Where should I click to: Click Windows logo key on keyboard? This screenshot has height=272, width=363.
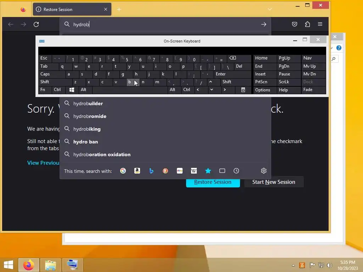72,90
